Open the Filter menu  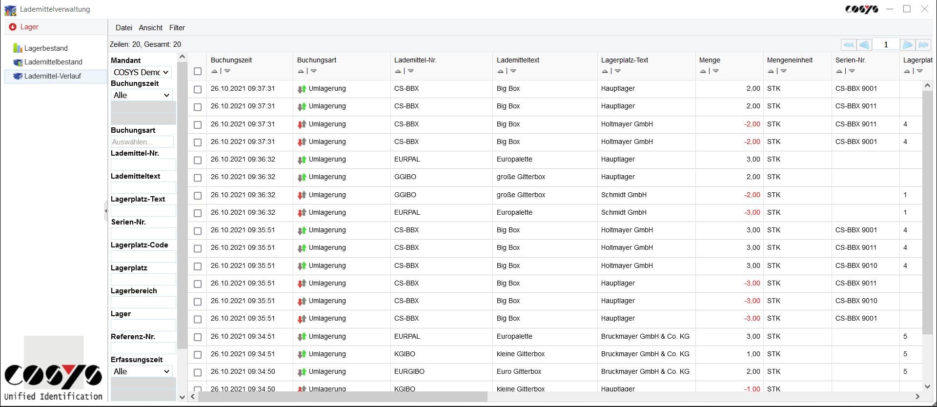(x=177, y=28)
